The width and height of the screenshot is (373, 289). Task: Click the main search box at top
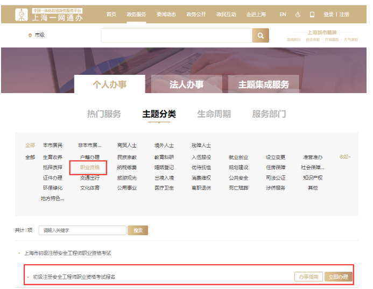pyautogui.click(x=177, y=36)
